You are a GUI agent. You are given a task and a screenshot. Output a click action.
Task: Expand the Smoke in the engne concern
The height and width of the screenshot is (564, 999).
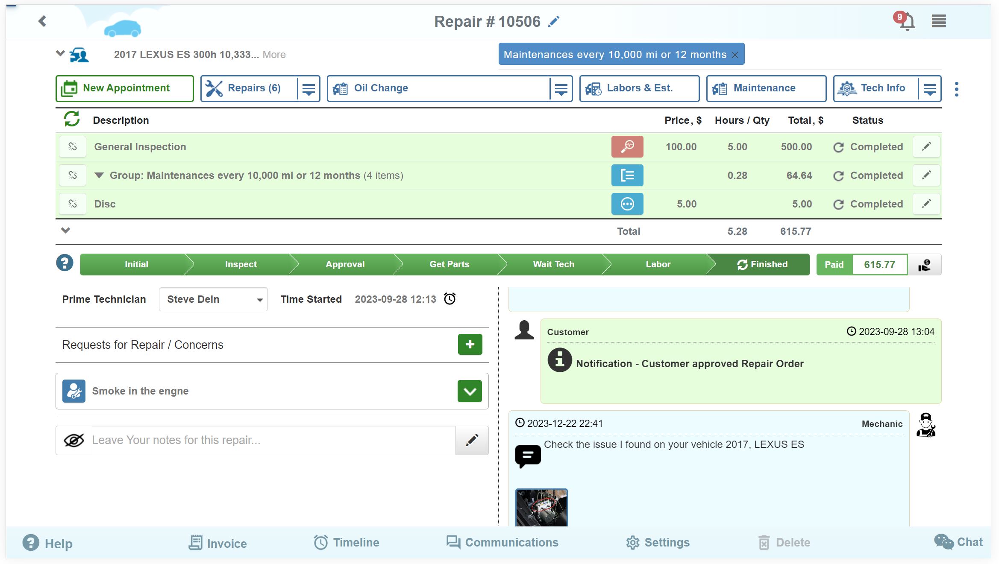(469, 391)
